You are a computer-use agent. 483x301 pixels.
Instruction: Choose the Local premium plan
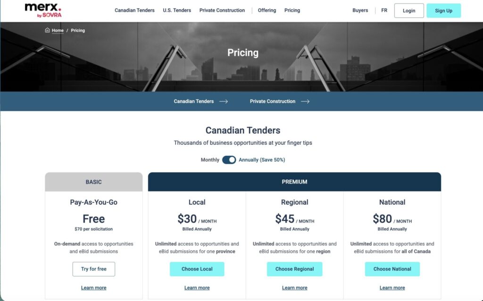point(197,269)
